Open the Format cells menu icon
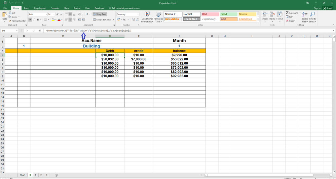This screenshot has height=179, width=336. [x=279, y=14]
